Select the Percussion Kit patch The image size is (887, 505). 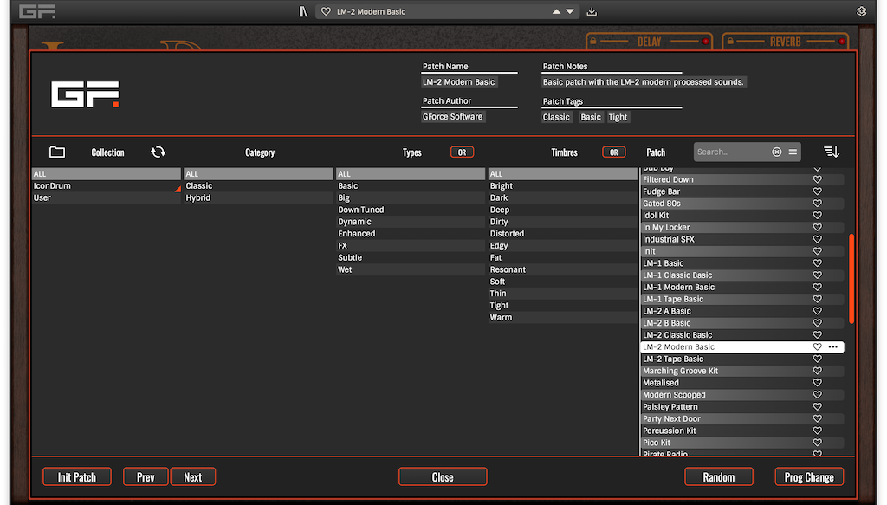click(742, 431)
